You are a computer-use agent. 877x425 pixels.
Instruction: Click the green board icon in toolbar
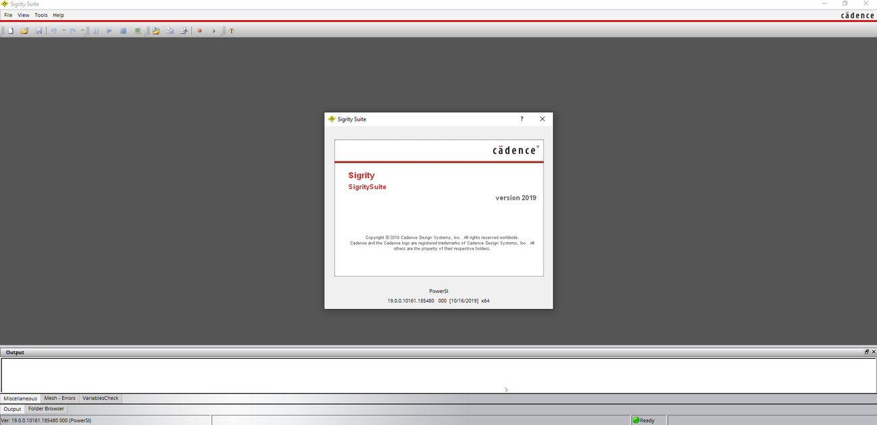[138, 31]
